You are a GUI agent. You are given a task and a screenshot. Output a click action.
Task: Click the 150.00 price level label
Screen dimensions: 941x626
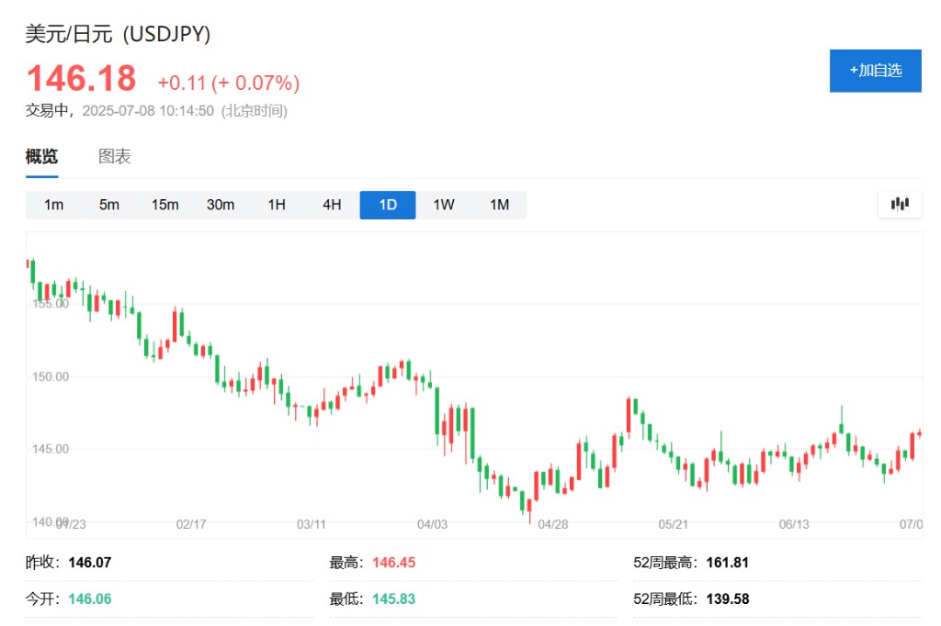click(51, 376)
